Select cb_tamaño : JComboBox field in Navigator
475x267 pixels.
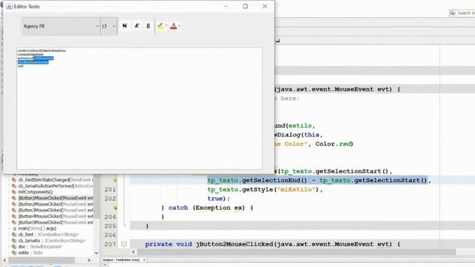pos(52,240)
